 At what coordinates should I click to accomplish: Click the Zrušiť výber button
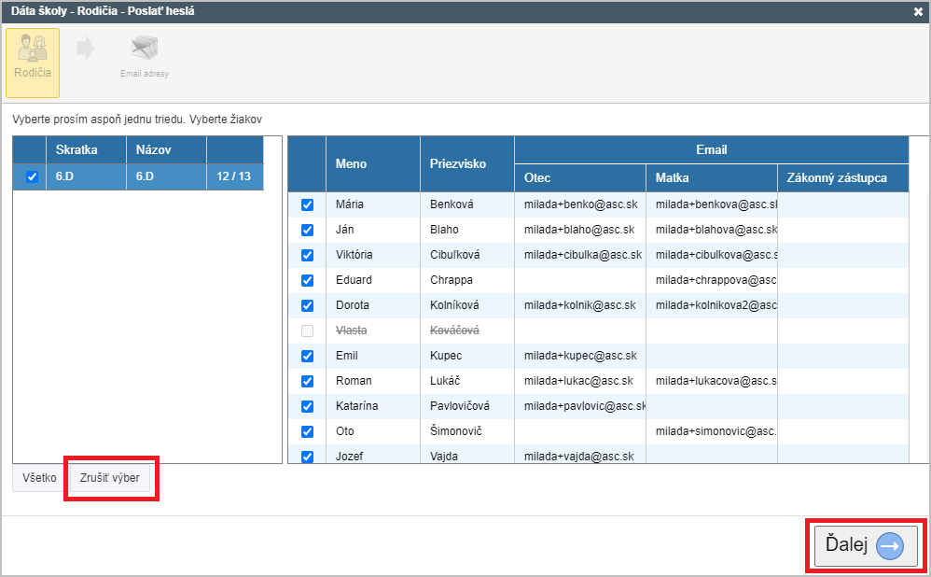110,478
